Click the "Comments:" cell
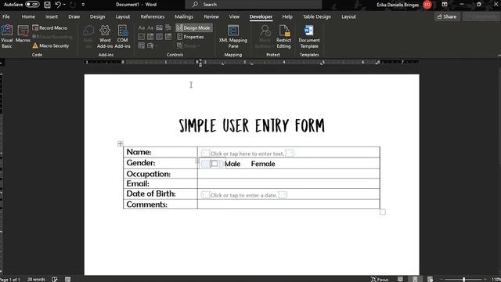501x282 pixels. point(160,204)
